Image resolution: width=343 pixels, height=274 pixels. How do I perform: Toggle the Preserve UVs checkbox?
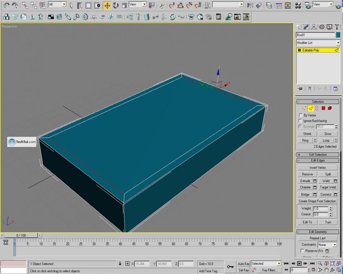302,251
